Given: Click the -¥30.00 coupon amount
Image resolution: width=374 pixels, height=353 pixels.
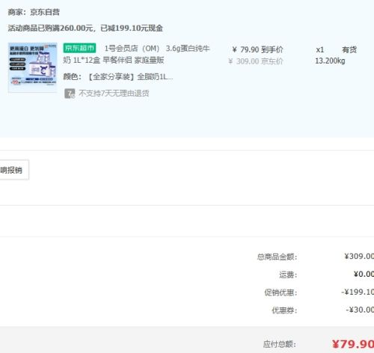Looking at the screenshot, I should [x=360, y=310].
